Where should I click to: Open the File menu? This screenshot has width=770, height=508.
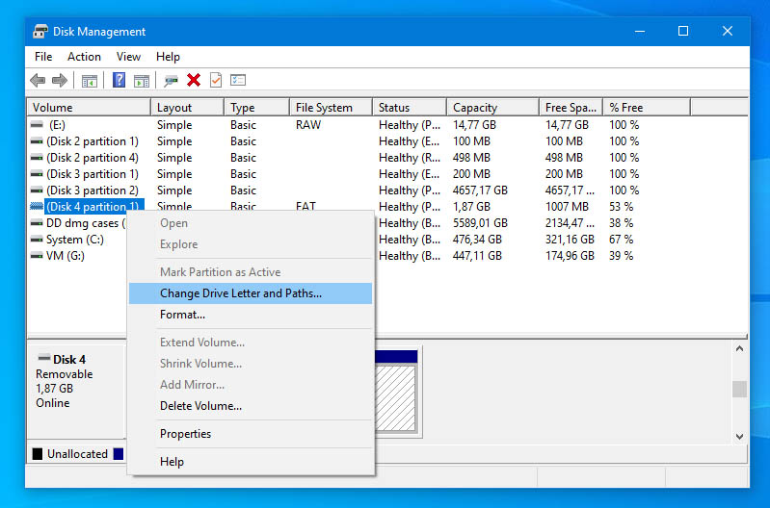click(x=43, y=57)
